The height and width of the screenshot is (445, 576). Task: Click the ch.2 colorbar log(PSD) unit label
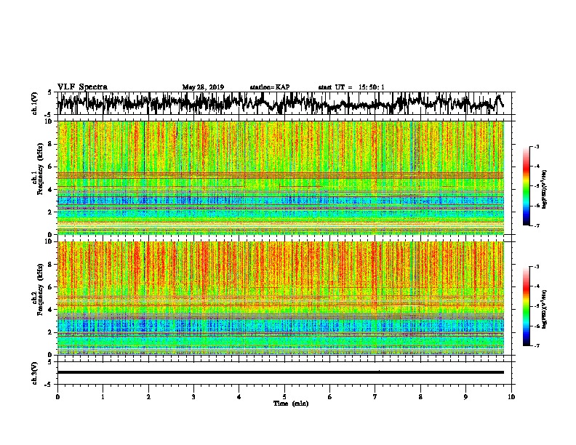tap(545, 309)
